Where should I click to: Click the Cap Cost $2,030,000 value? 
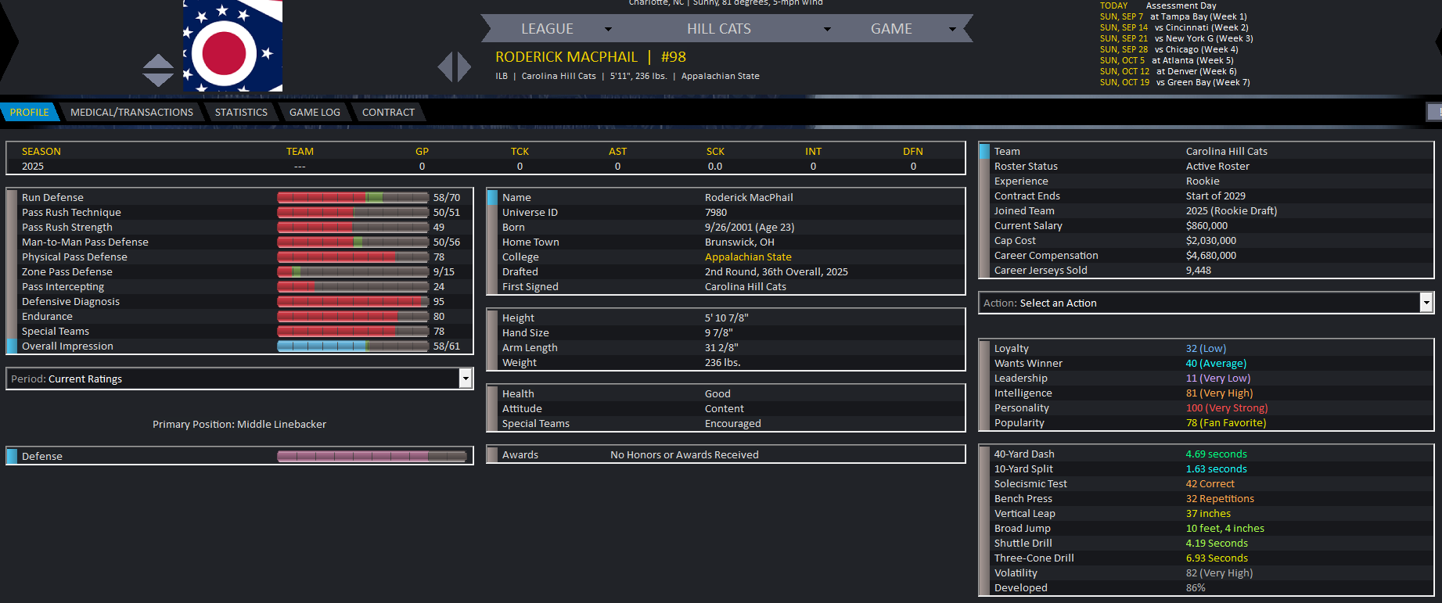coord(1211,240)
